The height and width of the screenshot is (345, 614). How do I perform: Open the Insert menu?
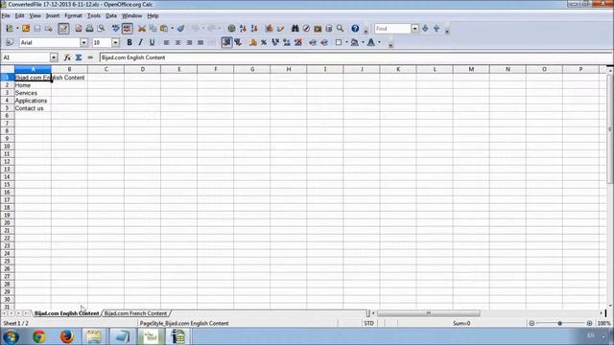53,16
